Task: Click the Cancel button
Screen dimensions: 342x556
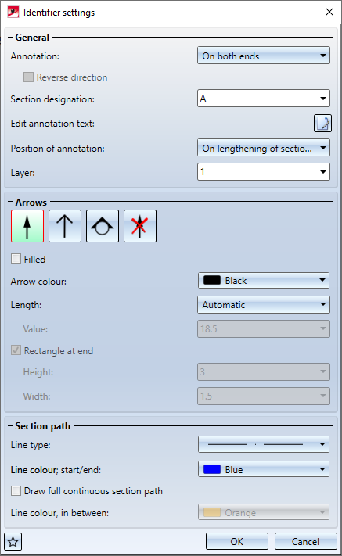Action: 305,541
